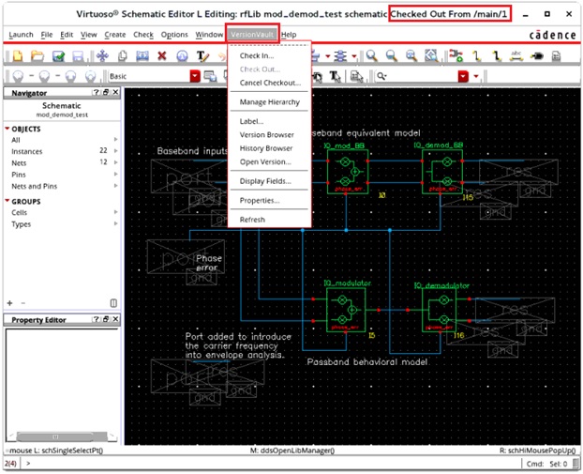Click the Zoom To Fit icon

[411, 56]
